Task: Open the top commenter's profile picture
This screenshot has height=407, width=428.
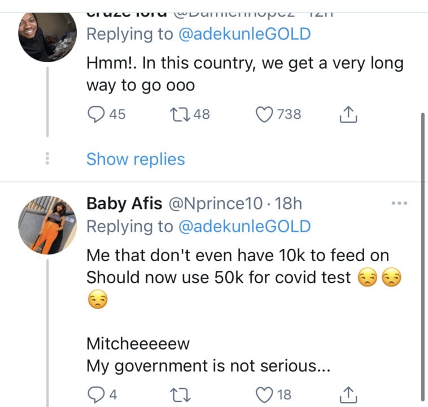Action: point(47,35)
